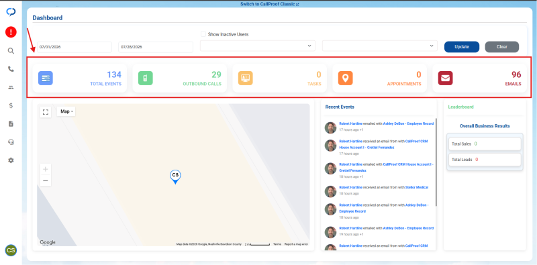Open the red alert notification icon
Viewport: 537px width, 265px height.
11,32
